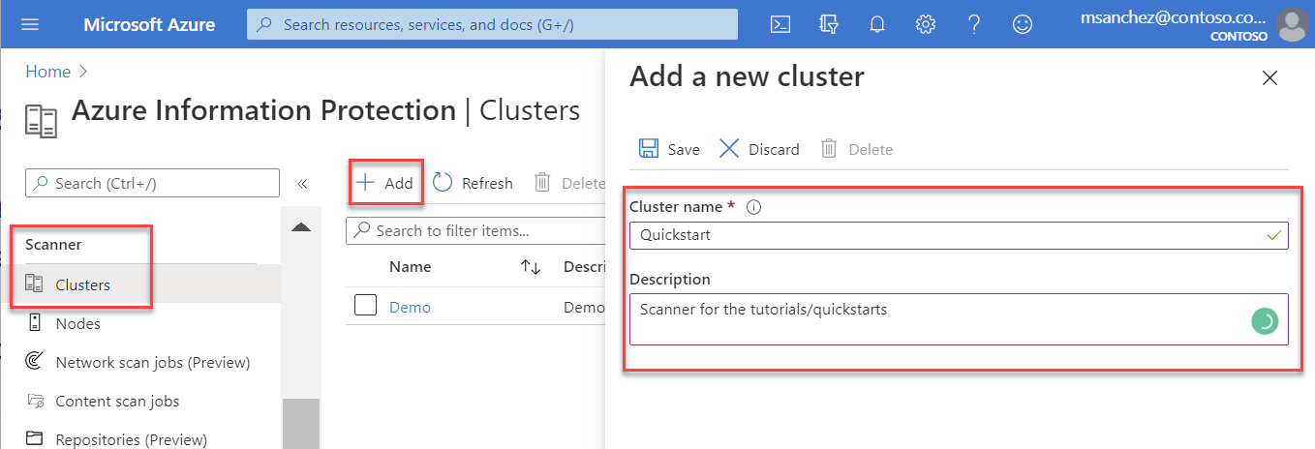Image resolution: width=1315 pixels, height=449 pixels.
Task: Sort by the Name column header
Action: [411, 267]
